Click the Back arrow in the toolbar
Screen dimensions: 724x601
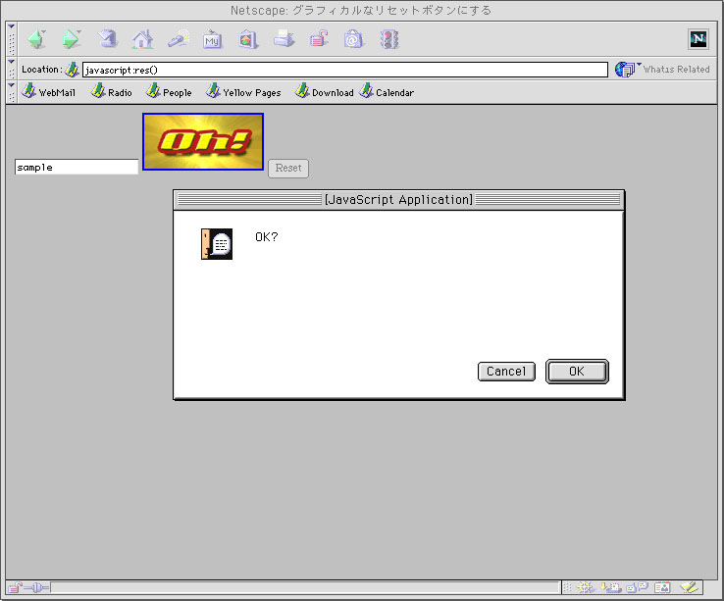36,39
